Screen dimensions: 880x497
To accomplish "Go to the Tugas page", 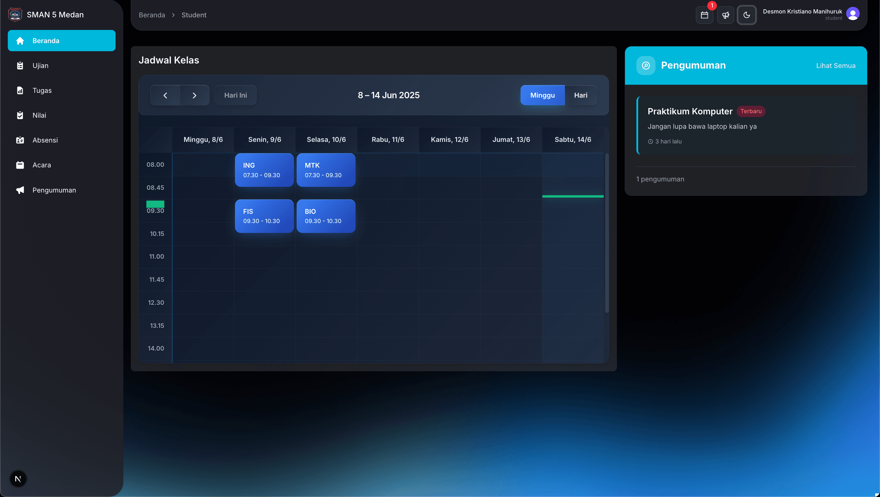I will [x=61, y=90].
